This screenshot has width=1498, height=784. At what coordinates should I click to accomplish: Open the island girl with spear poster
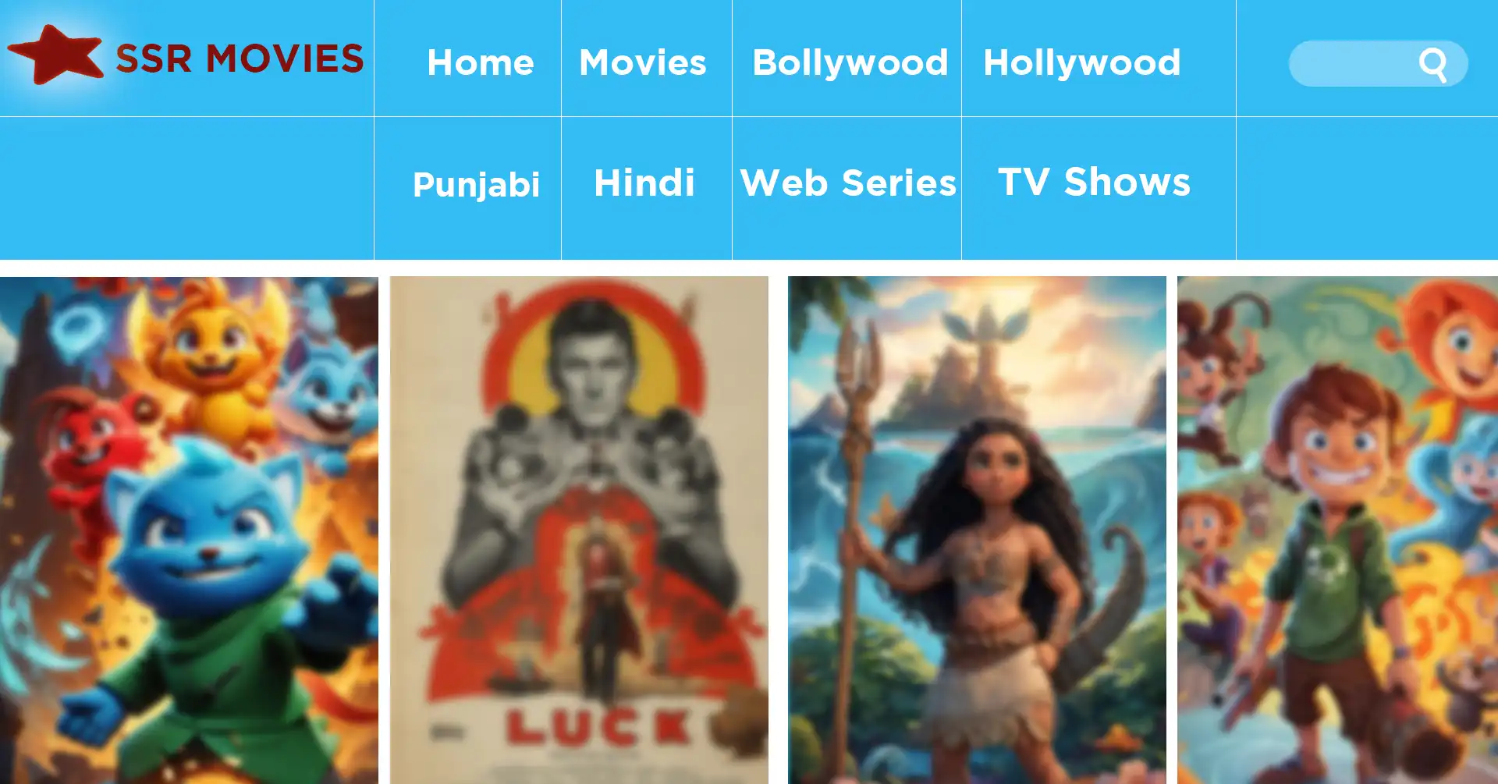point(977,530)
